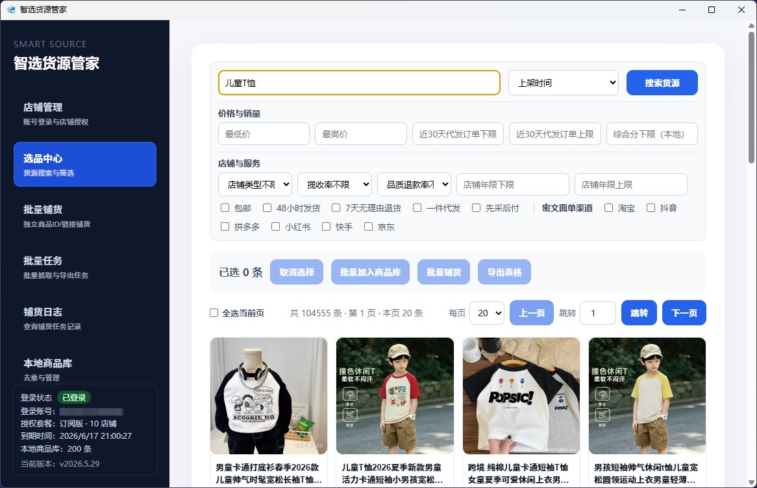Image resolution: width=757 pixels, height=488 pixels.
Task: Tick the 一件代发 checkbox
Action: coord(417,207)
